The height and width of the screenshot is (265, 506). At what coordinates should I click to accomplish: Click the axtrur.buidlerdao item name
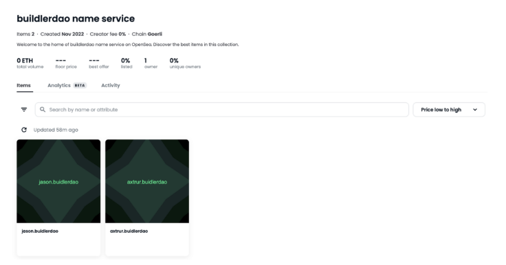click(x=129, y=231)
